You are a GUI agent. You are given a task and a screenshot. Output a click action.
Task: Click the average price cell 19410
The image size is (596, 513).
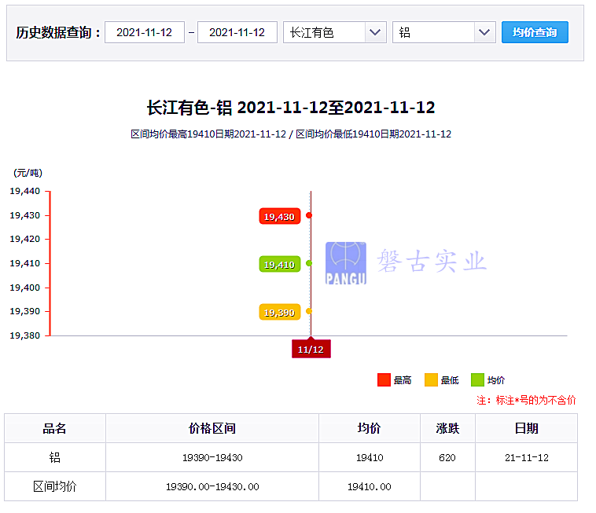pos(369,457)
